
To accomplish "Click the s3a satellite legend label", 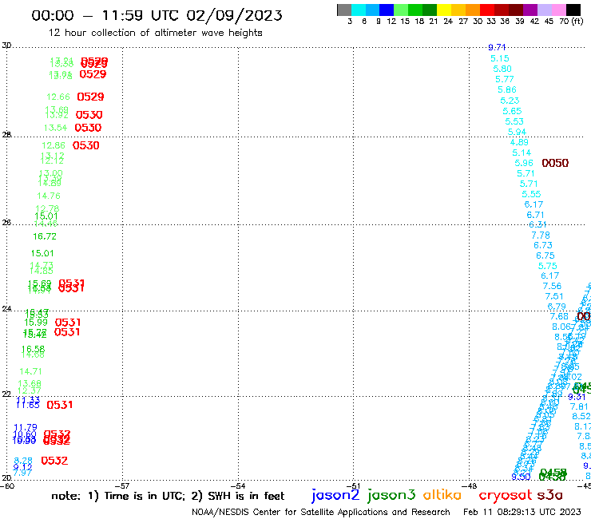I will (x=550, y=495).
